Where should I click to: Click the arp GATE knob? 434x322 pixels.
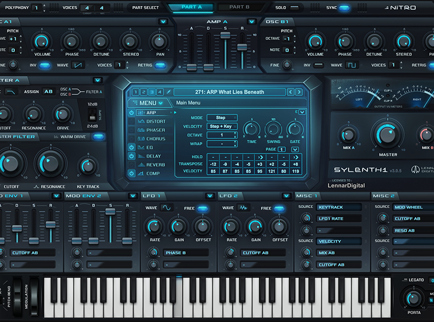(x=295, y=129)
